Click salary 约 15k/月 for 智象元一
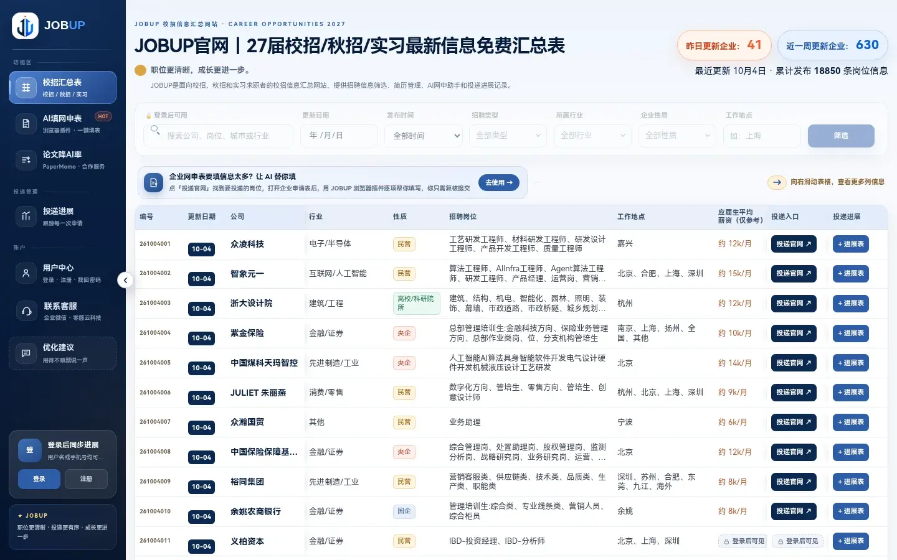The image size is (897, 560). tap(735, 273)
